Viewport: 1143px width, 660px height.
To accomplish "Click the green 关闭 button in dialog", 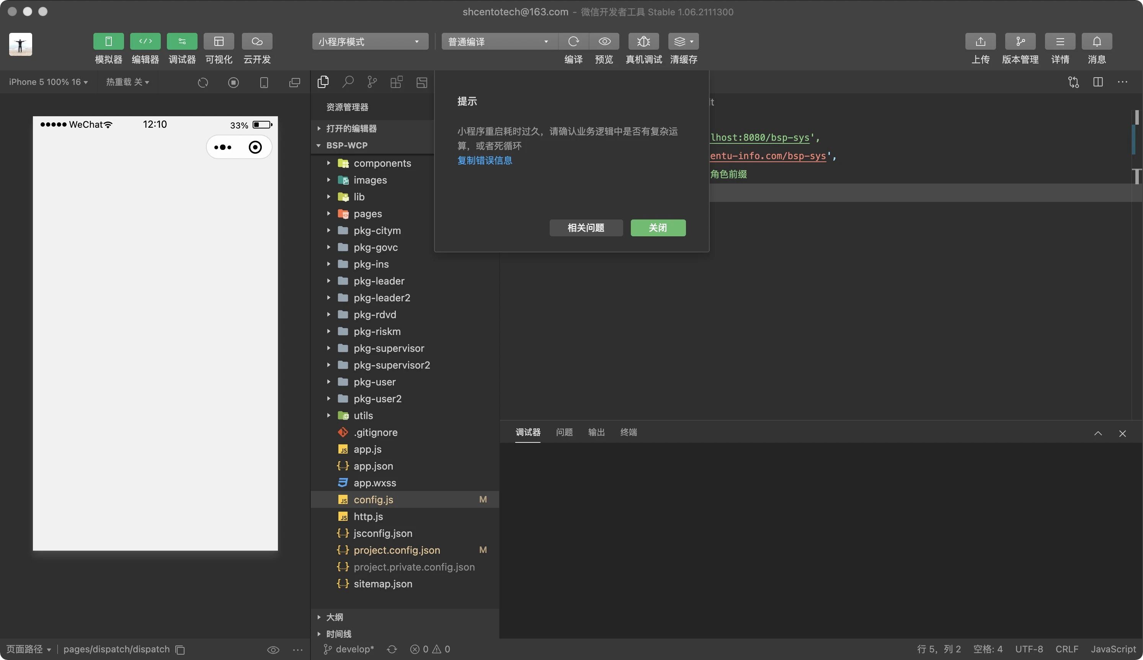I will [658, 228].
